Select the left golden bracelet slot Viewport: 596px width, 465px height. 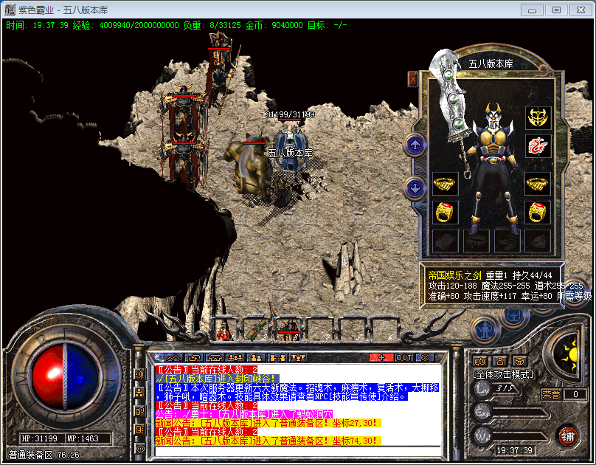tap(445, 184)
